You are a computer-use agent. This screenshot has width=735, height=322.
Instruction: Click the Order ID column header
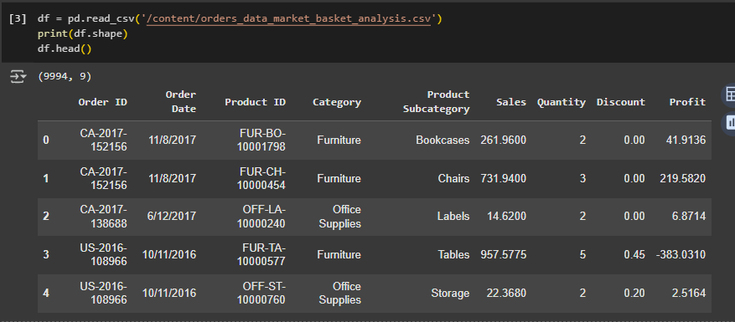[x=102, y=102]
